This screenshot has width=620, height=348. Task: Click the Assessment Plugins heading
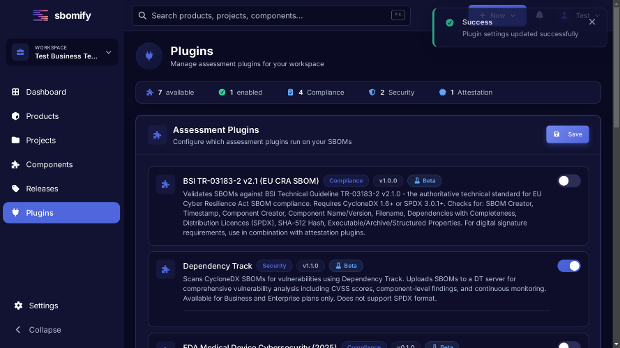point(216,130)
